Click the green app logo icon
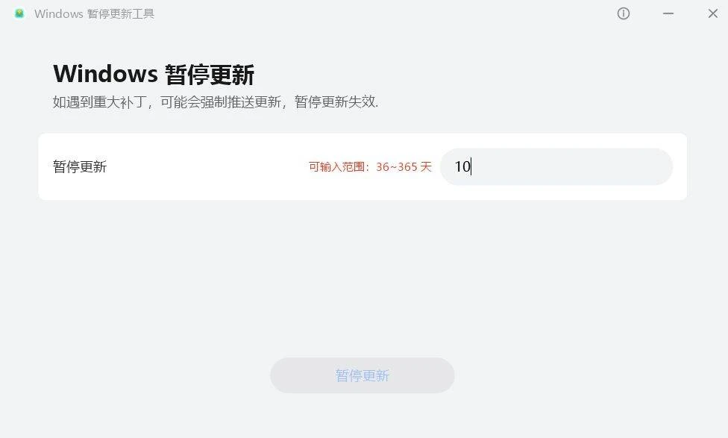The image size is (728, 438). pyautogui.click(x=19, y=13)
